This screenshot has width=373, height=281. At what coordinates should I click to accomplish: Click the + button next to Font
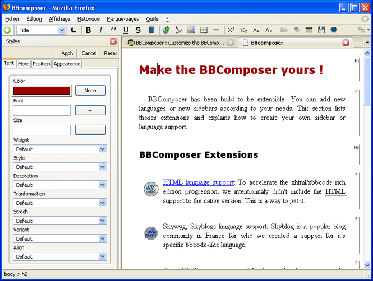tap(90, 110)
